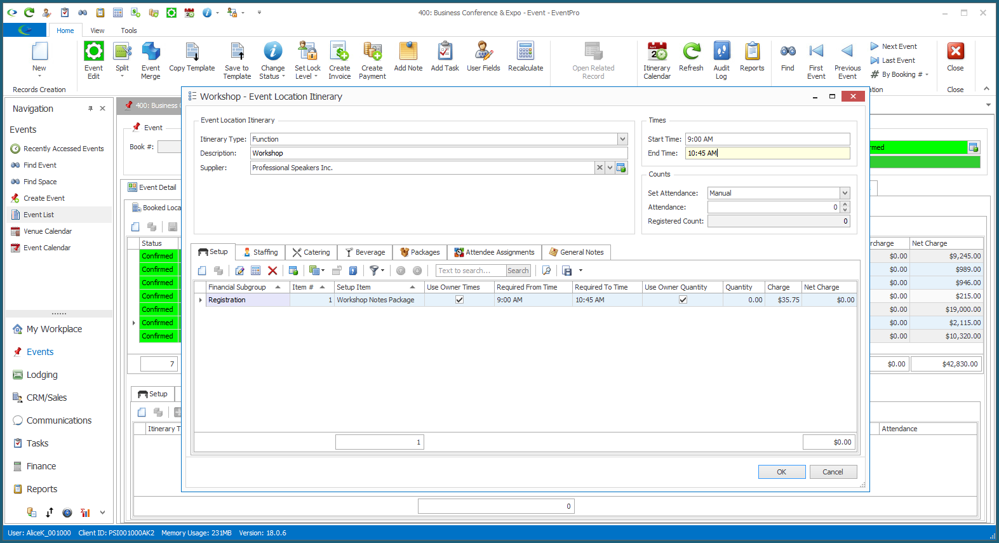Open the Lodging navigation section
The image size is (999, 543).
(x=42, y=375)
